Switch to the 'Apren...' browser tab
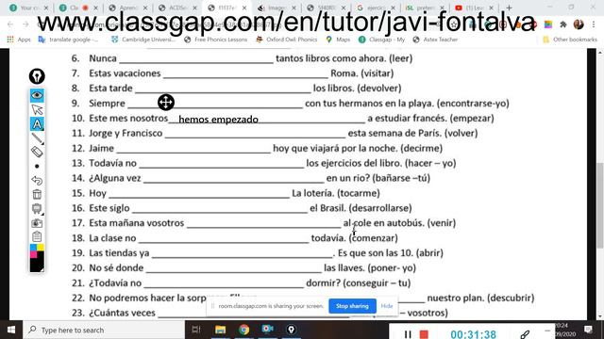604x339 pixels. (129, 8)
